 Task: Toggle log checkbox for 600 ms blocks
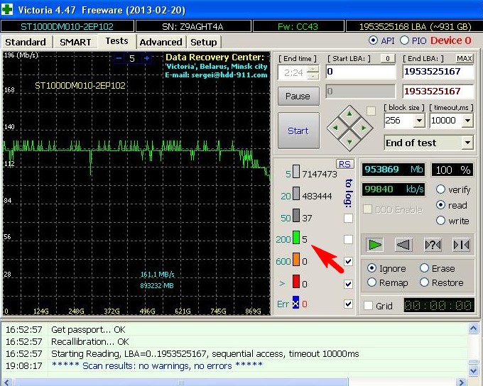(x=348, y=262)
